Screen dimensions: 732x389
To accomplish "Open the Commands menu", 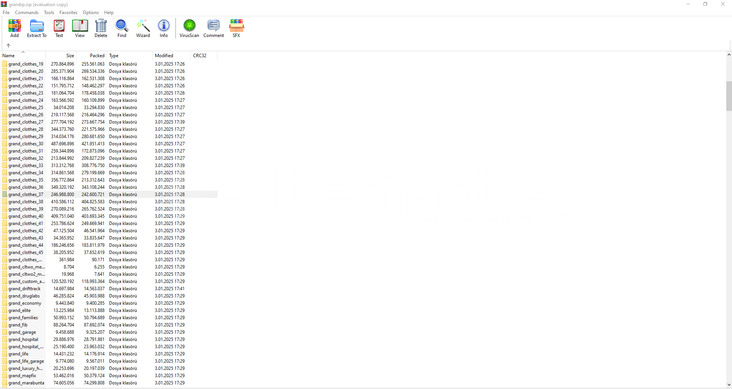I will click(27, 13).
